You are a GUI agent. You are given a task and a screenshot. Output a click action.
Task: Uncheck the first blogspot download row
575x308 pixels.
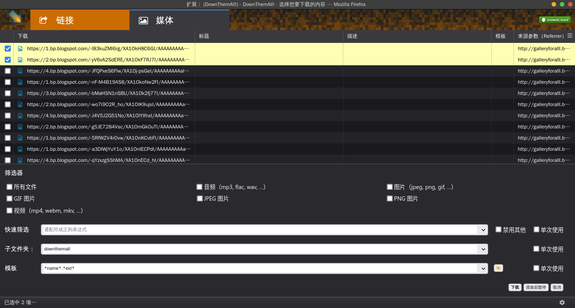click(8, 49)
